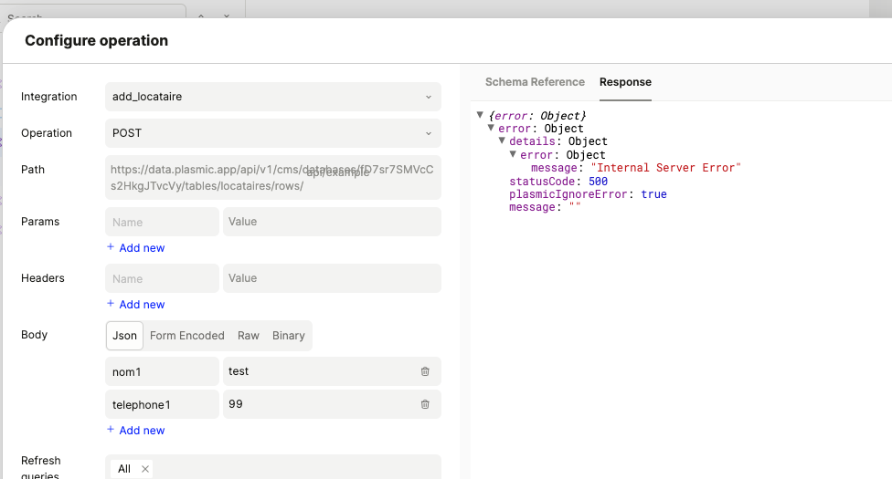Open the Operation dropdown showing POST
The width and height of the screenshot is (892, 479).
(x=272, y=133)
